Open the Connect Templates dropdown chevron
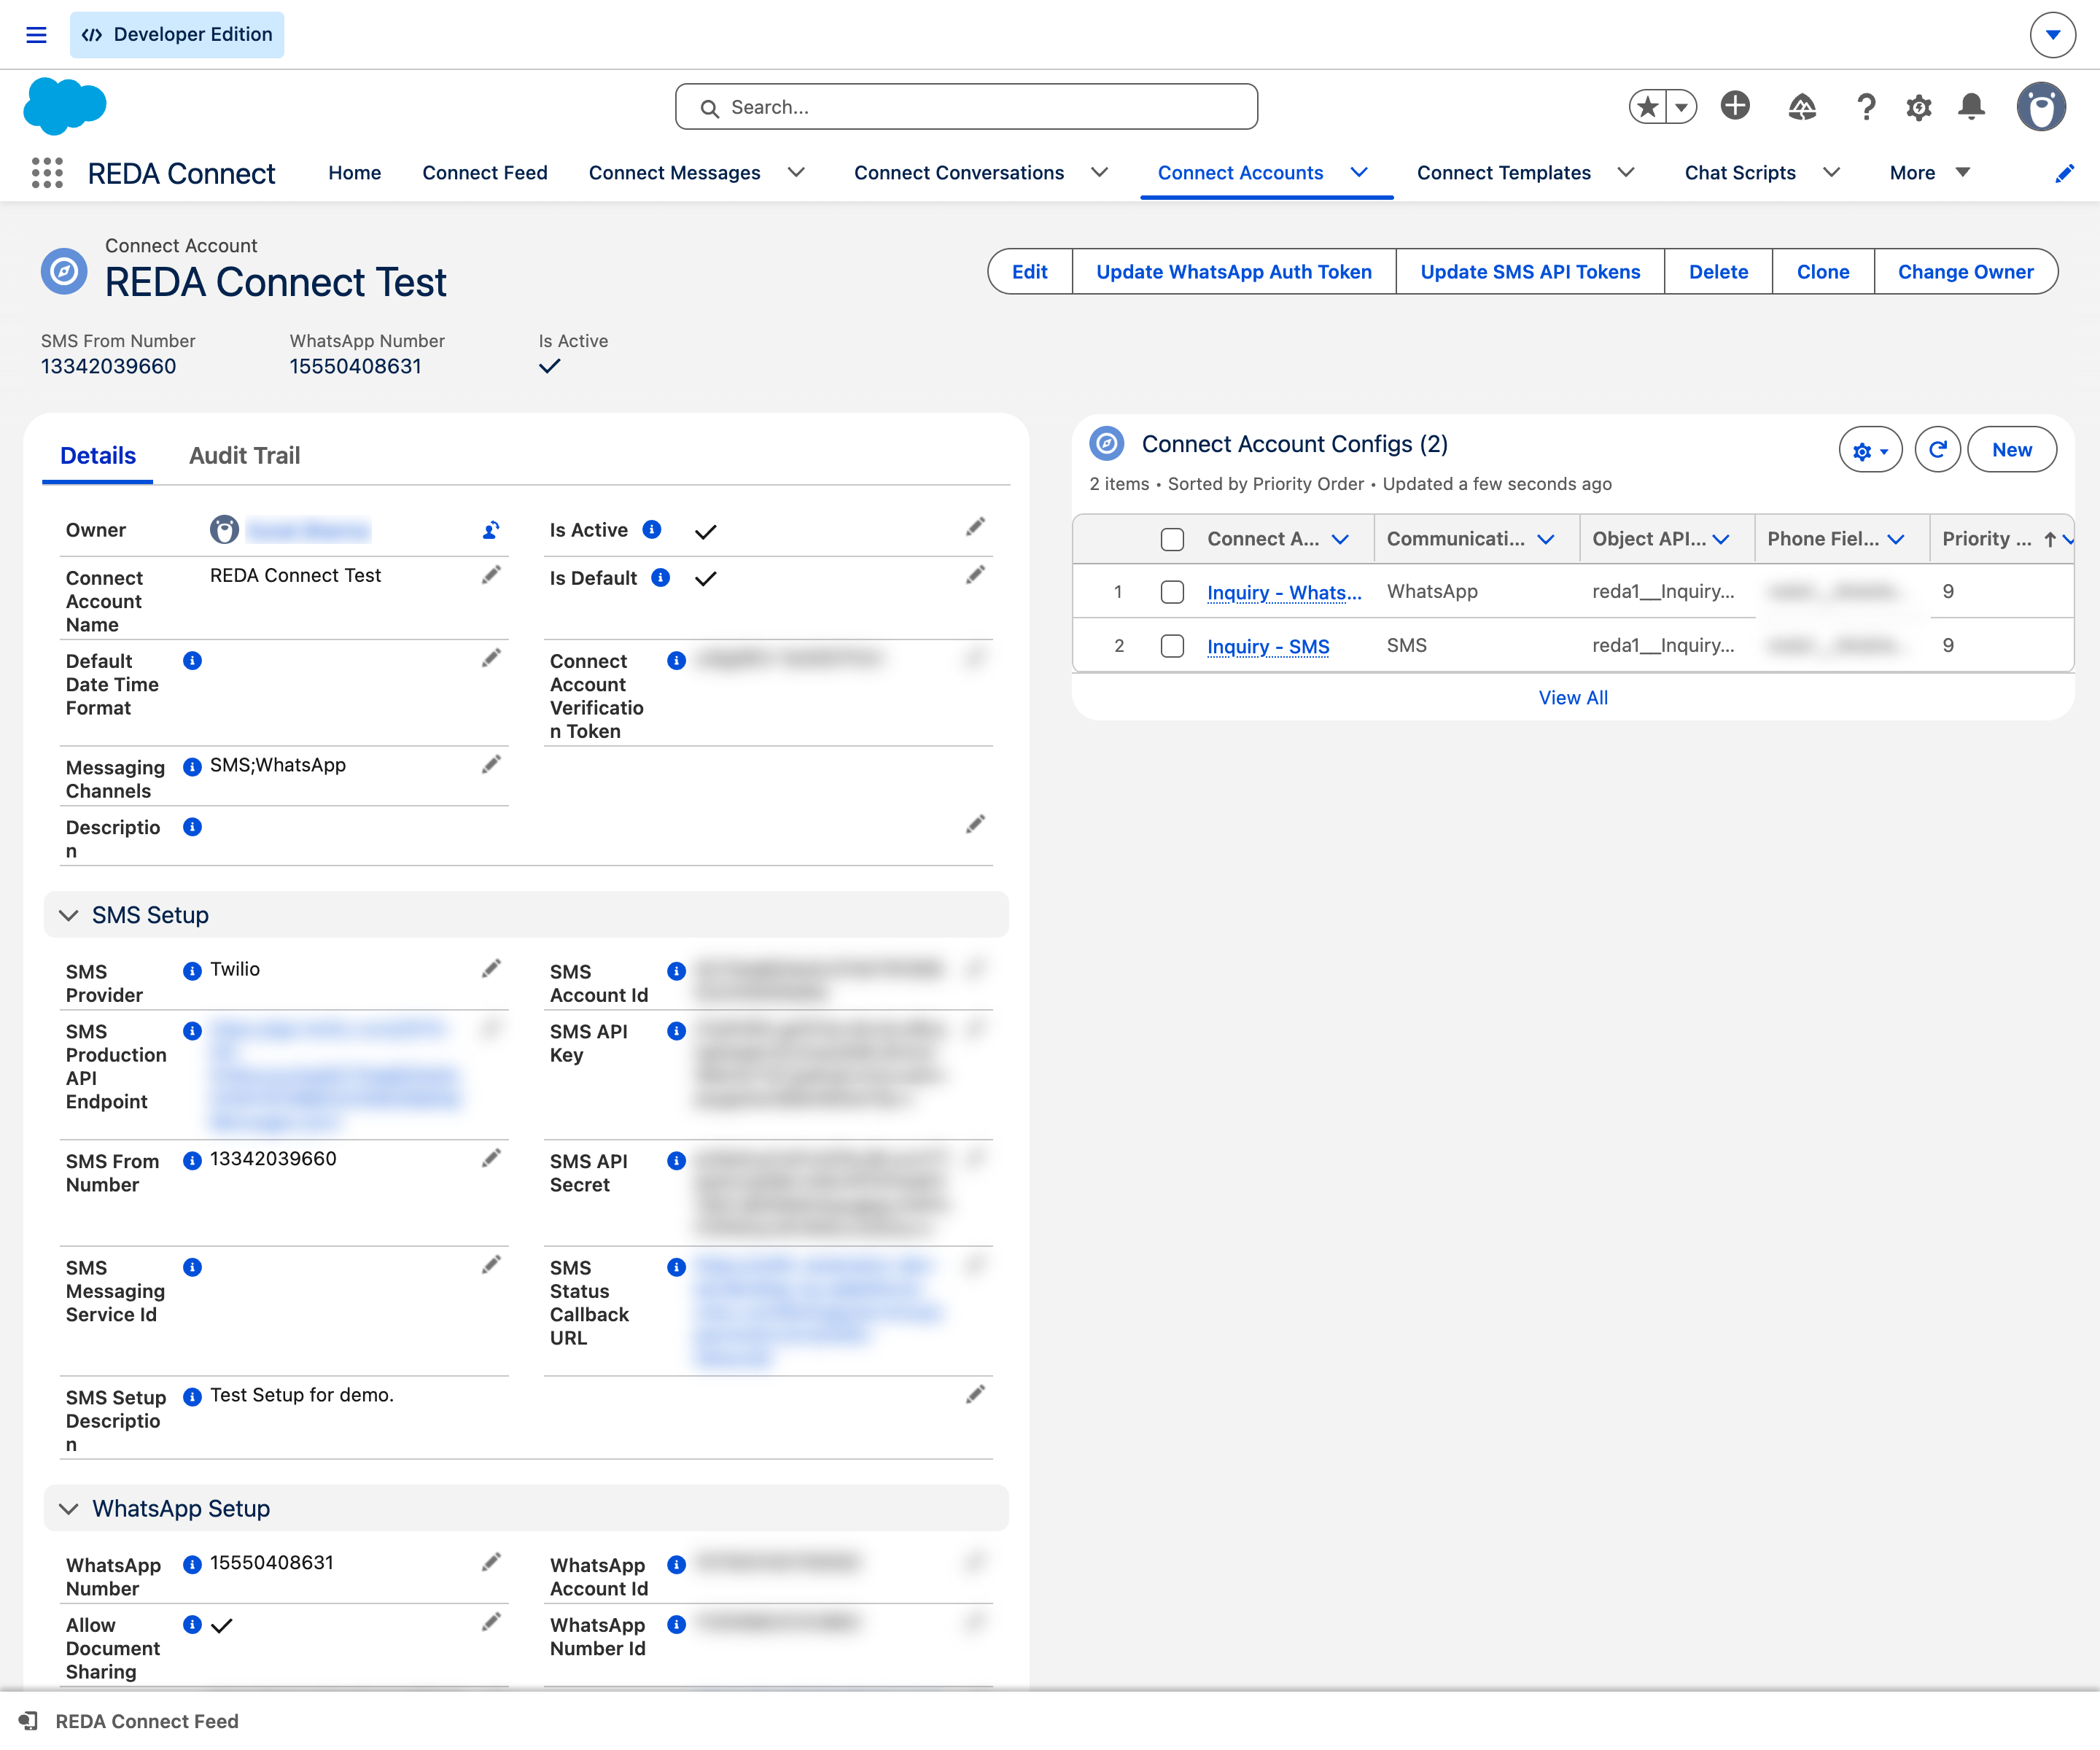The width and height of the screenshot is (2100, 1750). [x=1626, y=173]
